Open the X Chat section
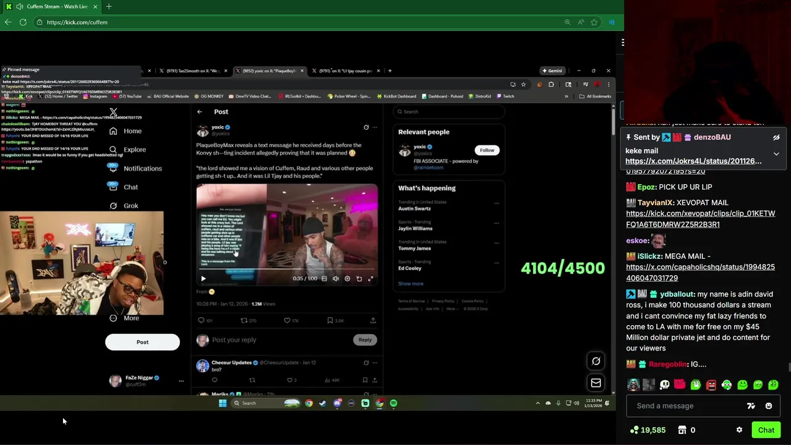Image resolution: width=791 pixels, height=445 pixels. tap(124, 187)
